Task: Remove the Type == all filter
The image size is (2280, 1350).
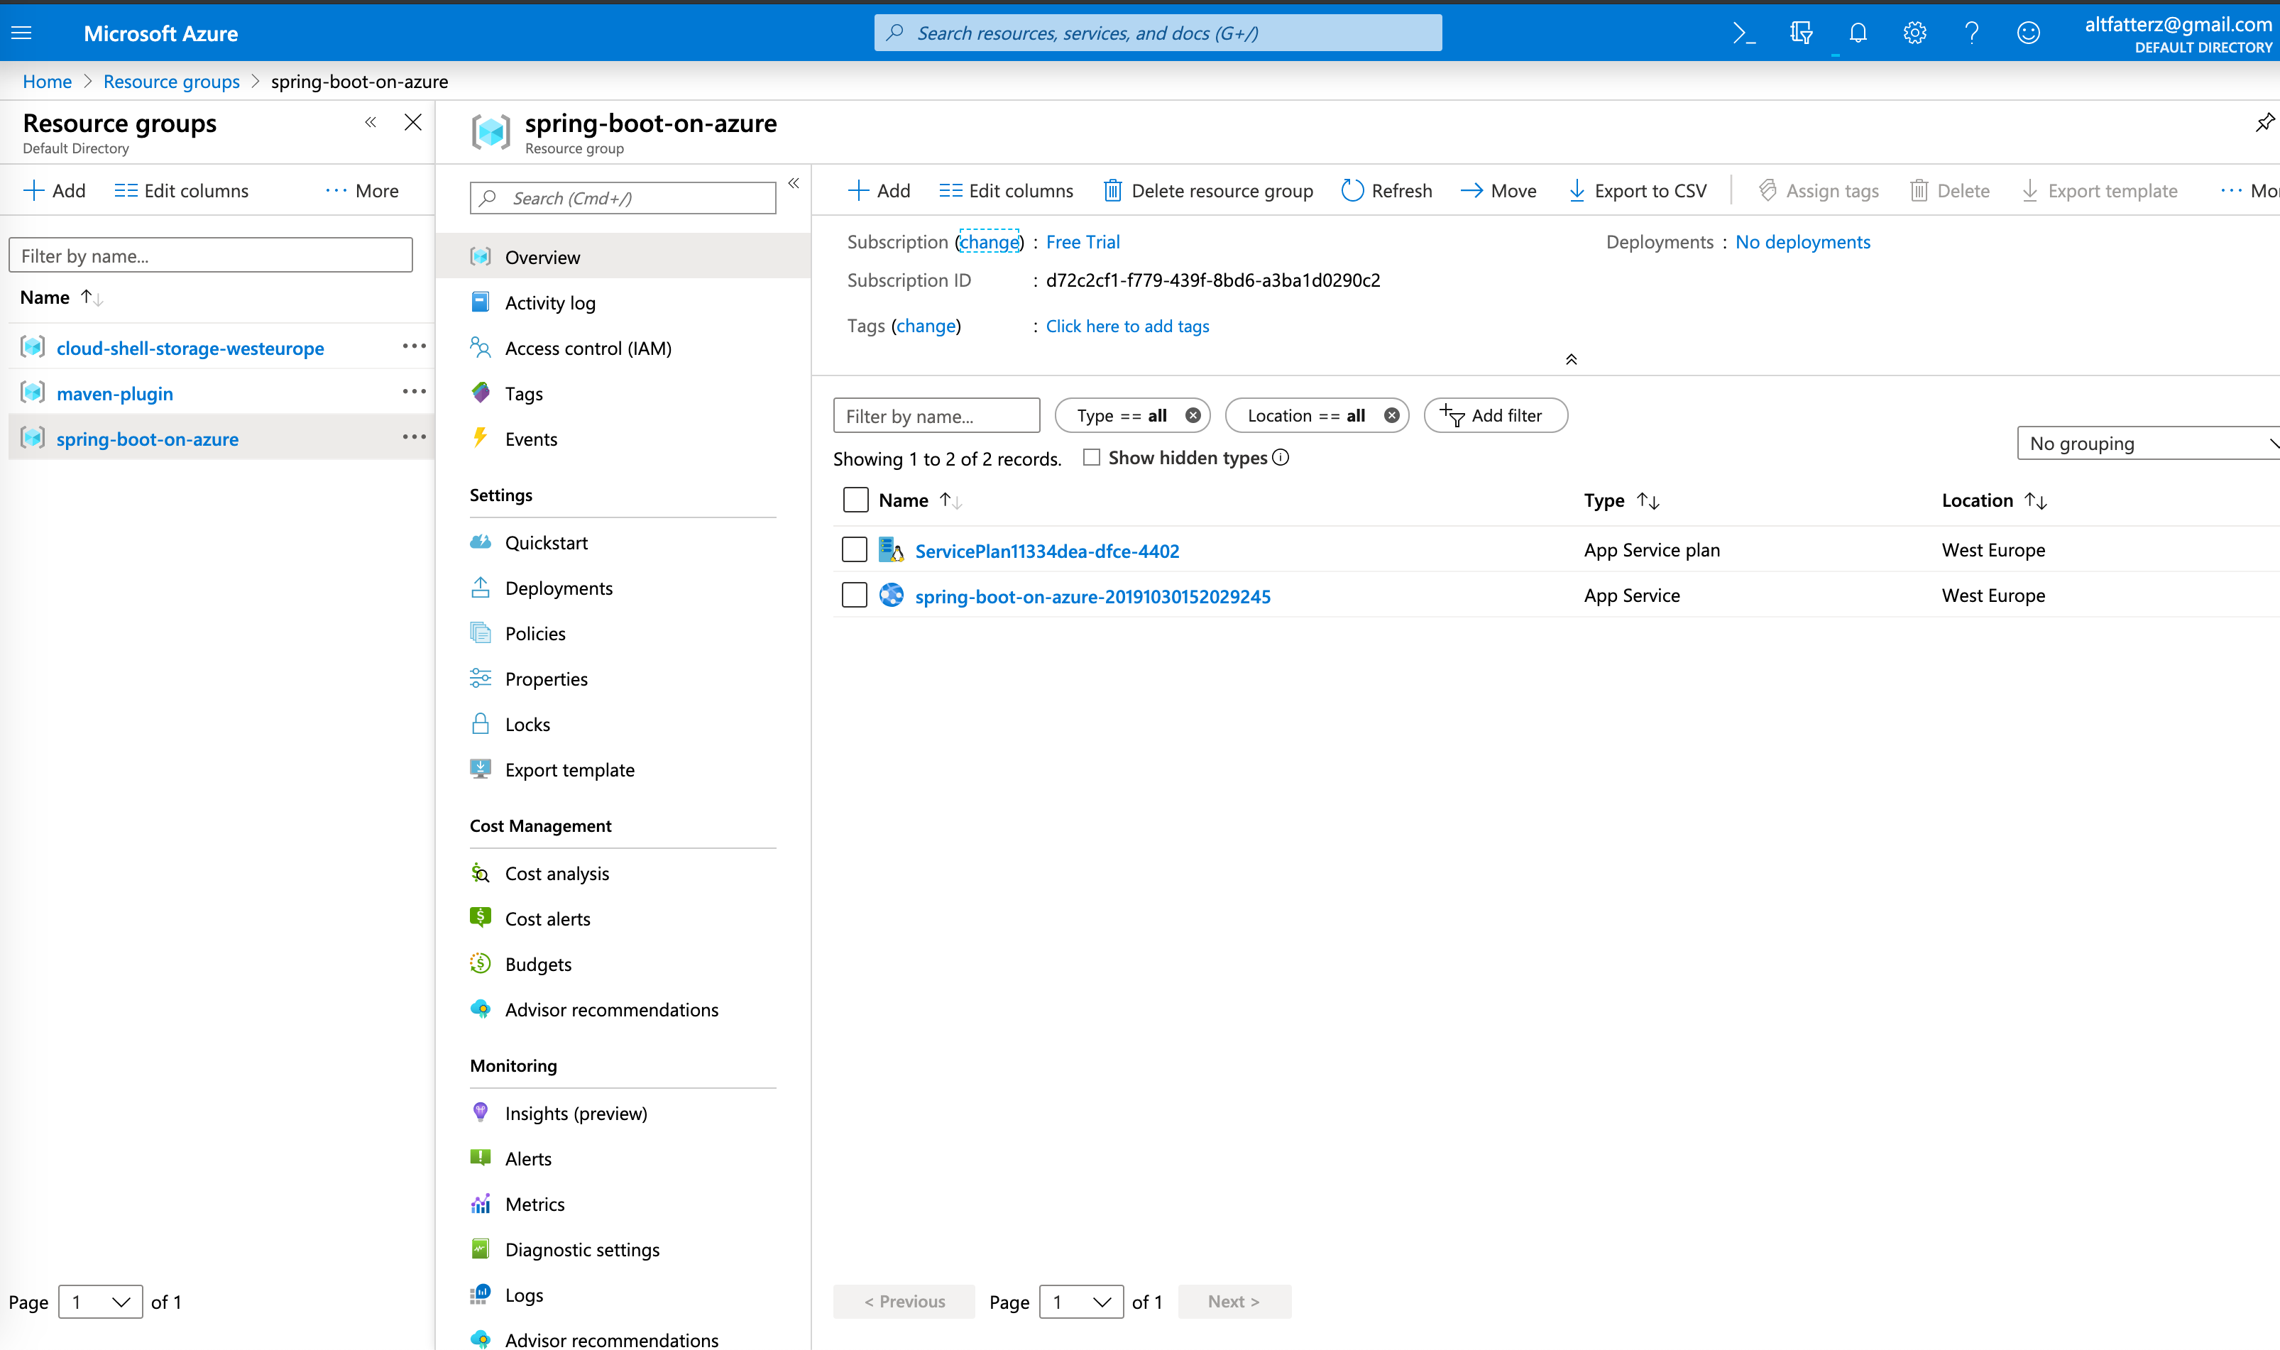Action: [1193, 416]
